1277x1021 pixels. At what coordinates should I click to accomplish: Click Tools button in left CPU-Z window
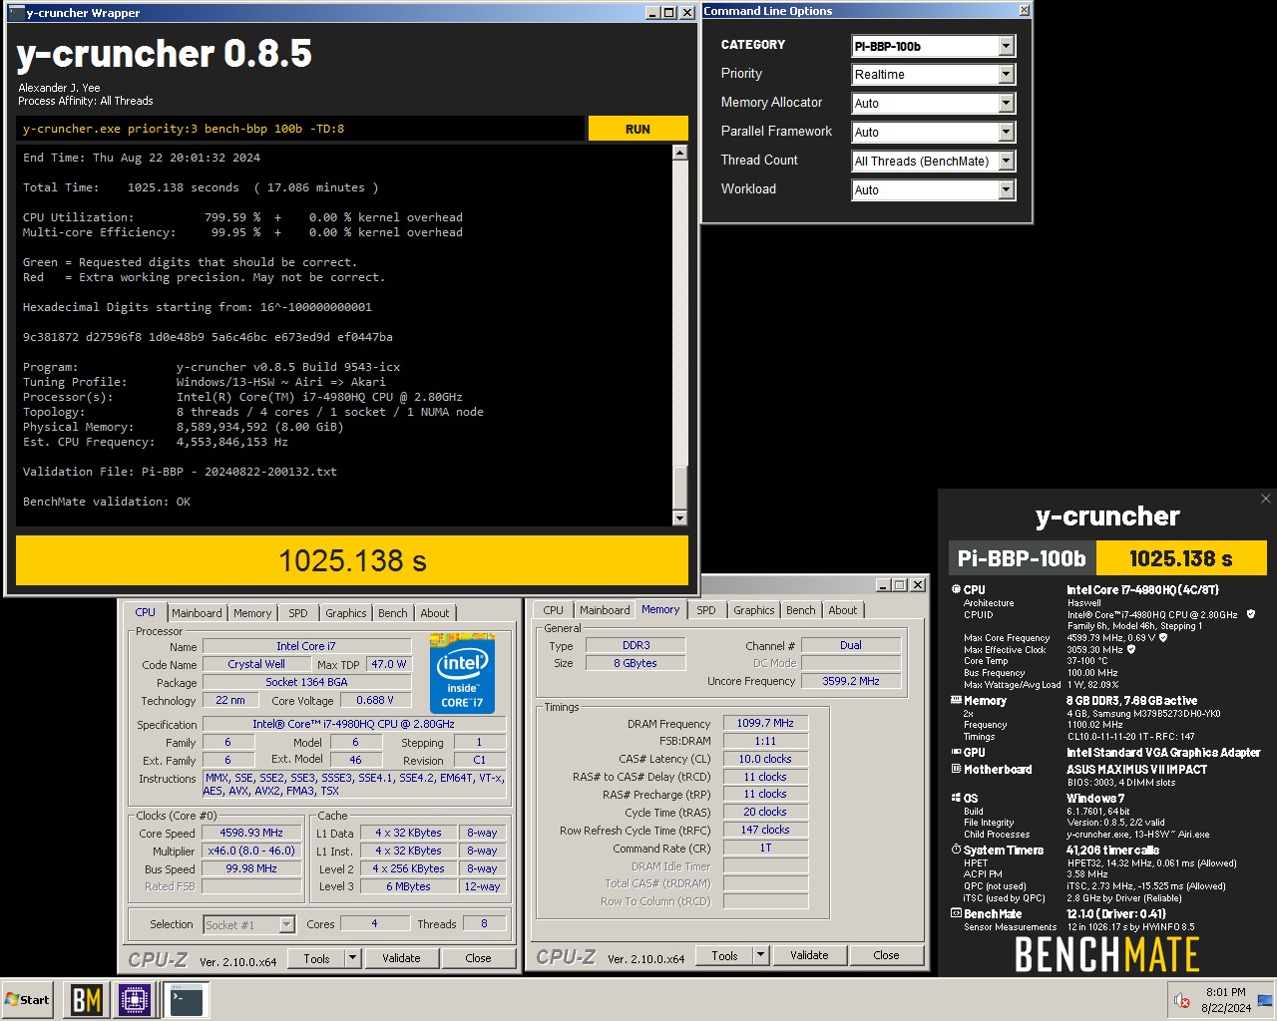[x=316, y=958]
